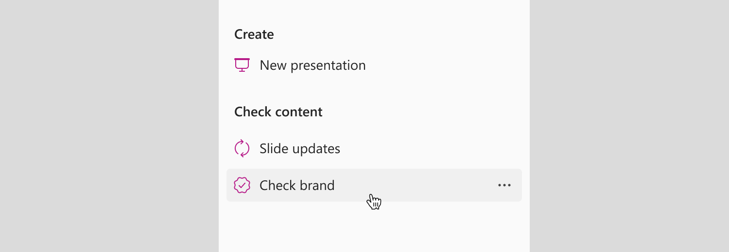The width and height of the screenshot is (729, 252).
Task: Click the pink projector icon under Create
Action: pos(242,65)
